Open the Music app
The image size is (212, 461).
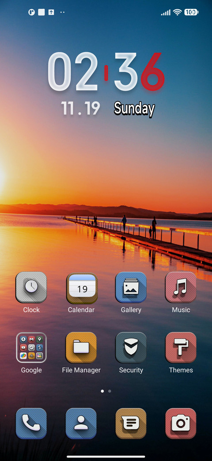coord(181,287)
